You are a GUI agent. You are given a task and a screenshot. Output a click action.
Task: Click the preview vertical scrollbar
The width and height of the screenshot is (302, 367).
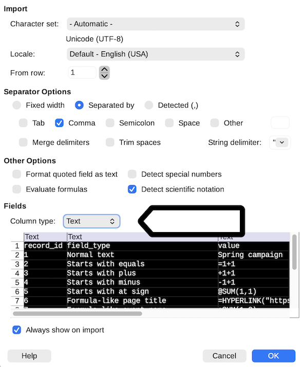coord(294,252)
